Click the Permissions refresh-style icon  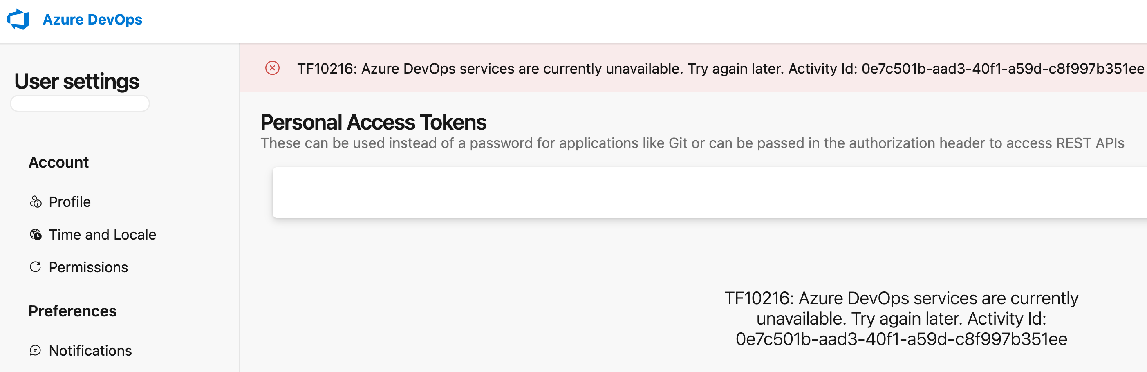tap(36, 267)
